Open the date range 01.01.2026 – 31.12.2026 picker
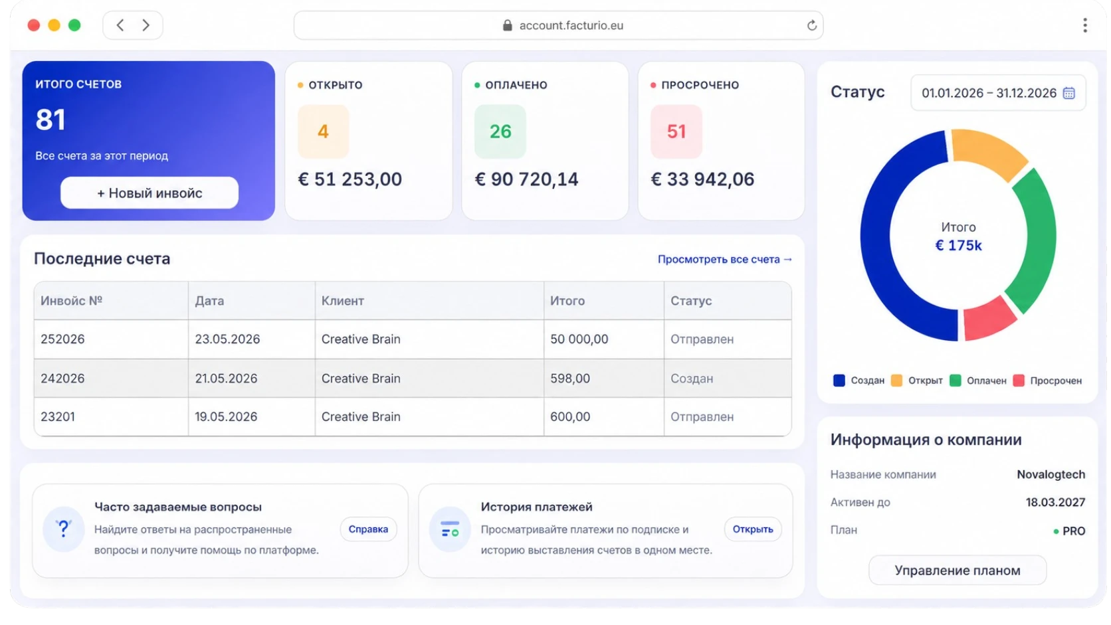 coord(998,93)
